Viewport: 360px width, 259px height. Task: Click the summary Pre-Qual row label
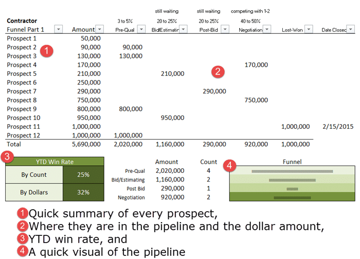pos(135,171)
